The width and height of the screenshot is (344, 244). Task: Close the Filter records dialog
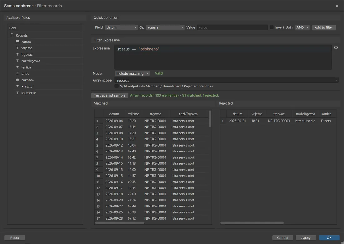tap(337, 6)
